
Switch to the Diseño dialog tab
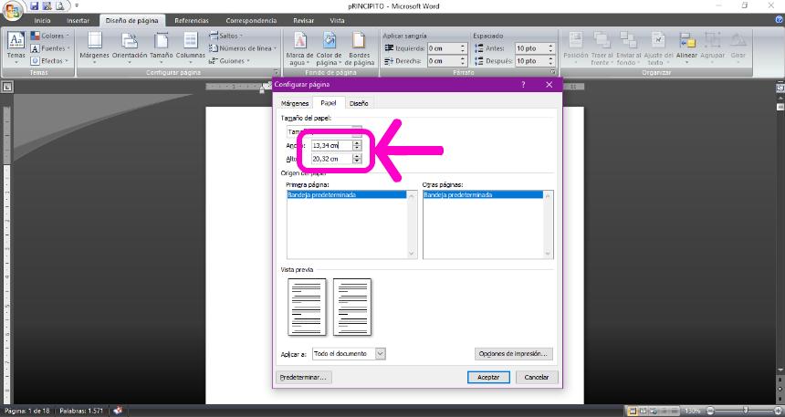point(358,103)
